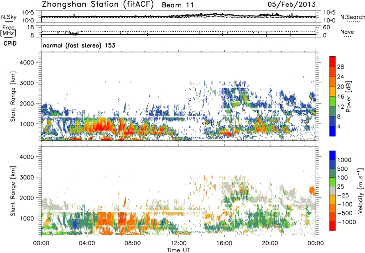Click the date '05/Feb/2013'

[292, 4]
